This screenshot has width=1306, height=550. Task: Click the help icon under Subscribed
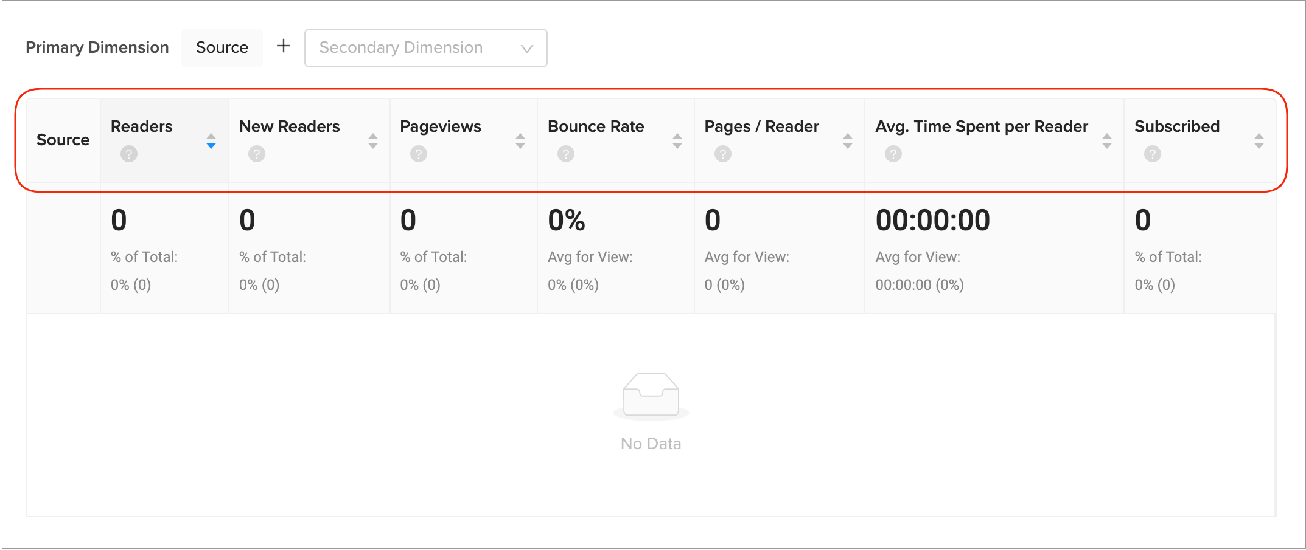(x=1152, y=154)
